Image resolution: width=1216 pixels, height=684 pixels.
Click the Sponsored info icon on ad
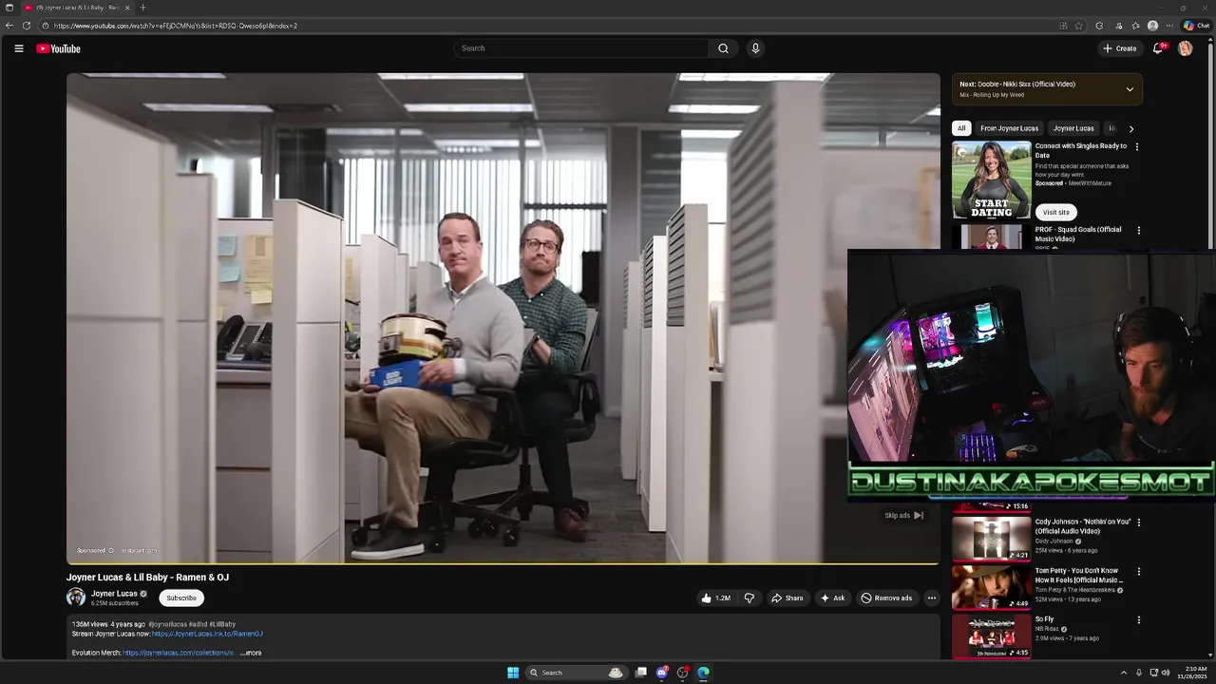[x=110, y=550]
